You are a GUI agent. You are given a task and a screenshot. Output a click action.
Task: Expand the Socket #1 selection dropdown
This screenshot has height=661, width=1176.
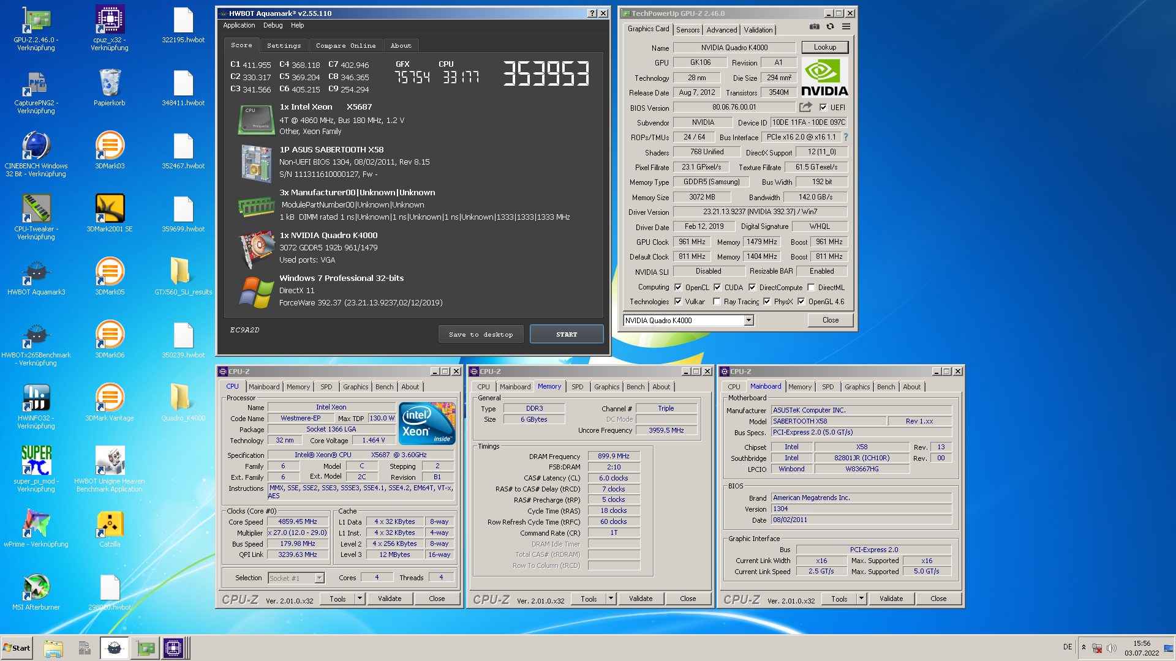coord(319,578)
